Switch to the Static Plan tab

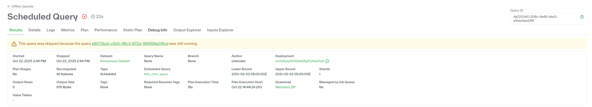click(x=132, y=30)
